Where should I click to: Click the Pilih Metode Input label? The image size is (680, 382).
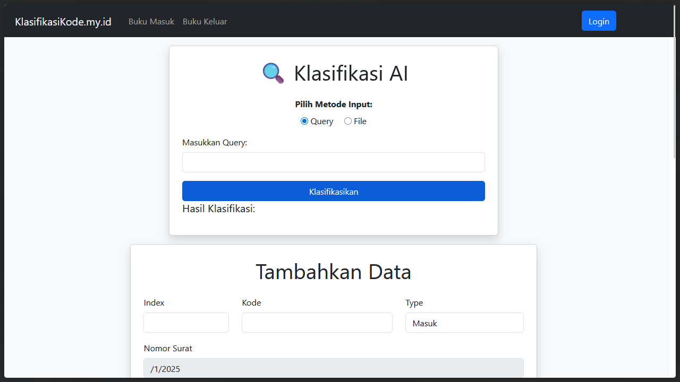click(x=333, y=105)
